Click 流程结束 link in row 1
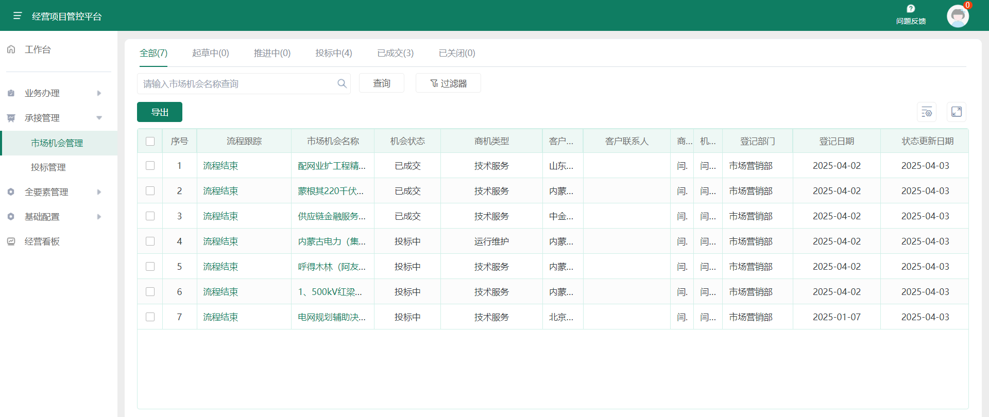 [220, 166]
